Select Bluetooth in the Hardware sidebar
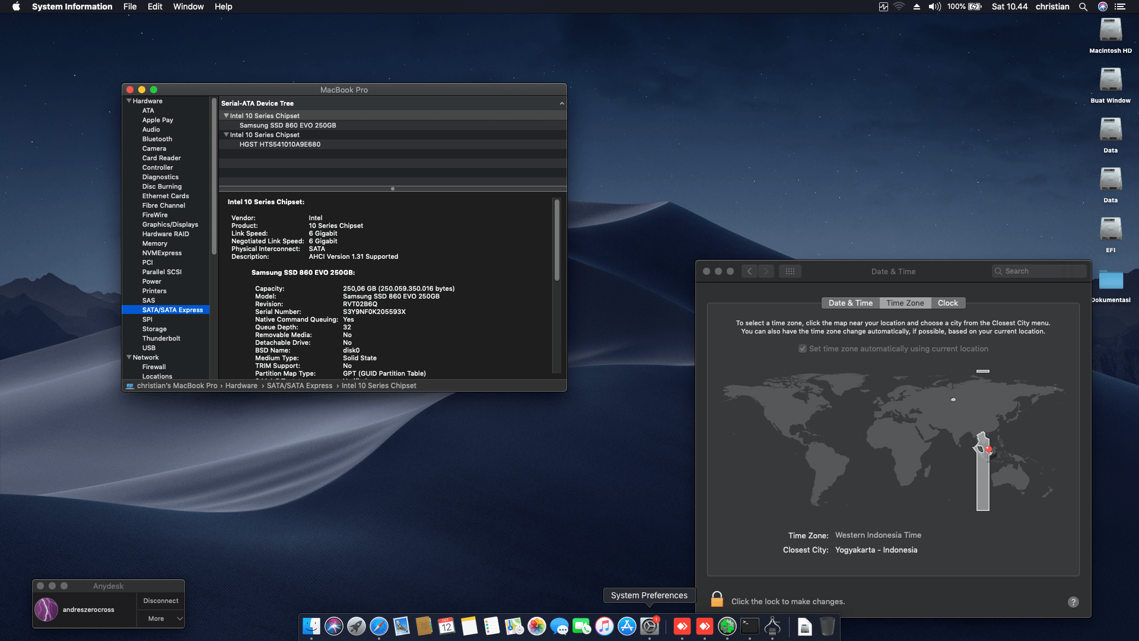 click(157, 139)
